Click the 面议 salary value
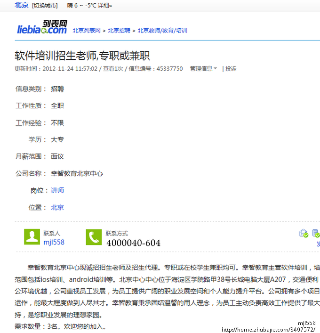The width and height of the screenshot is (320, 333). pyautogui.click(x=57, y=156)
